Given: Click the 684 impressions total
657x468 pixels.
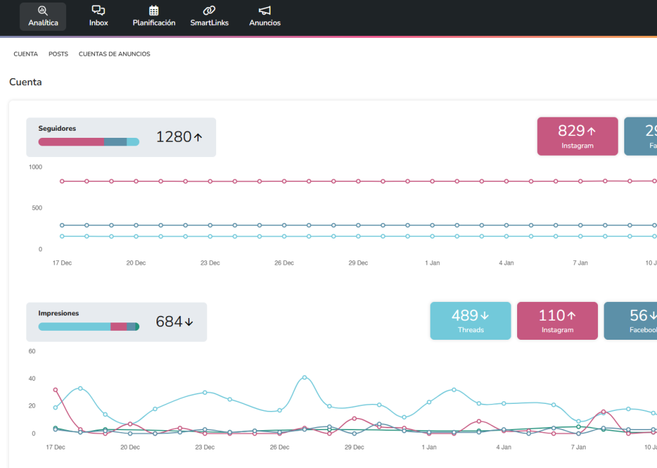Looking at the screenshot, I should [x=169, y=322].
